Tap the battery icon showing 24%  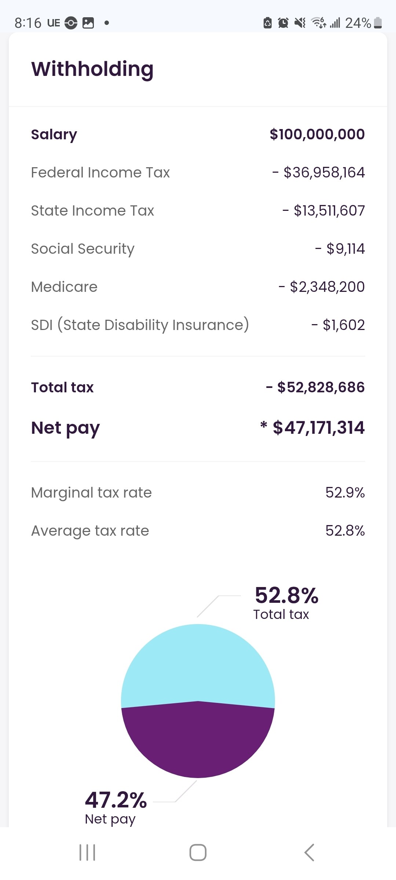pyautogui.click(x=378, y=23)
